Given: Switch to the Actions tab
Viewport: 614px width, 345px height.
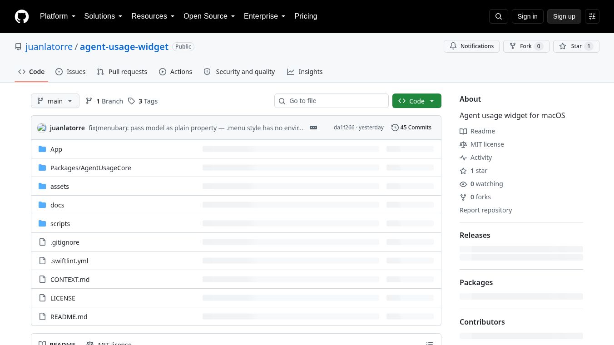Looking at the screenshot, I should 176,72.
